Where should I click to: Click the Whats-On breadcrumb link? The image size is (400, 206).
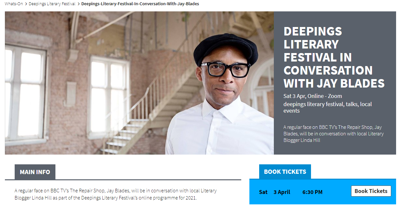14,4
